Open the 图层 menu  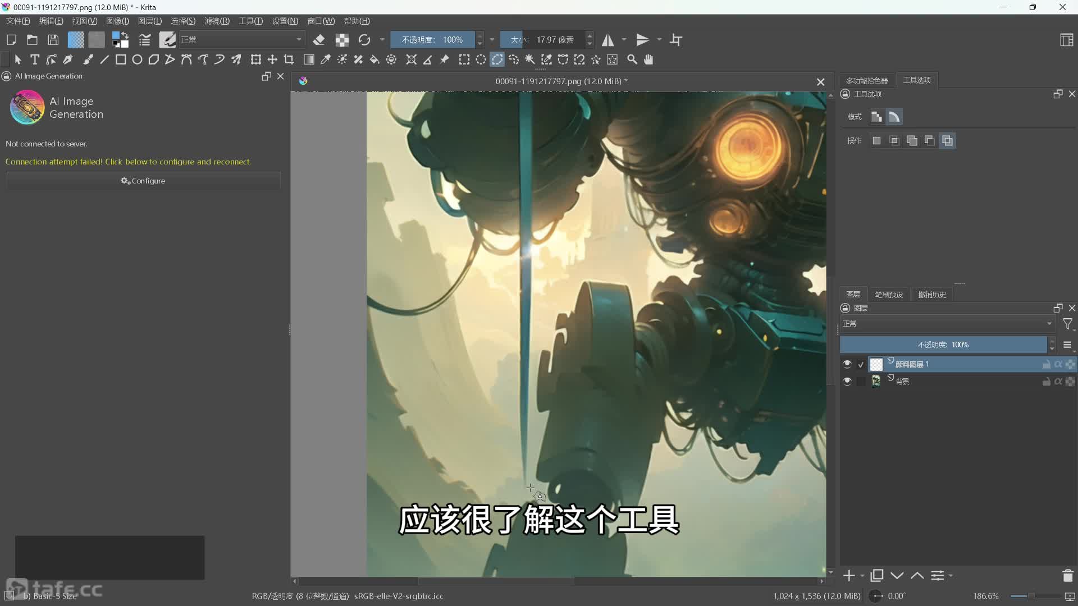tap(150, 21)
